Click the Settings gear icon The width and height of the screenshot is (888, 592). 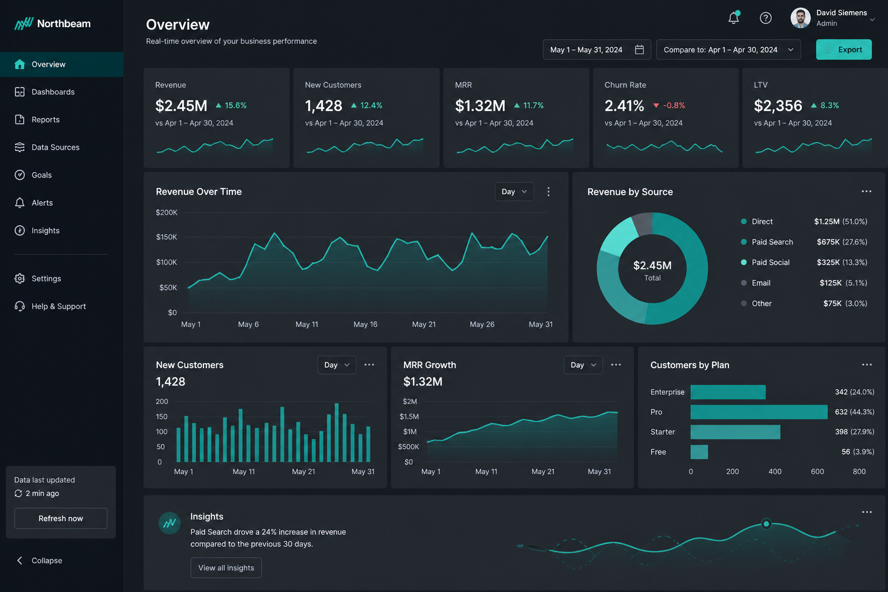[x=20, y=279]
